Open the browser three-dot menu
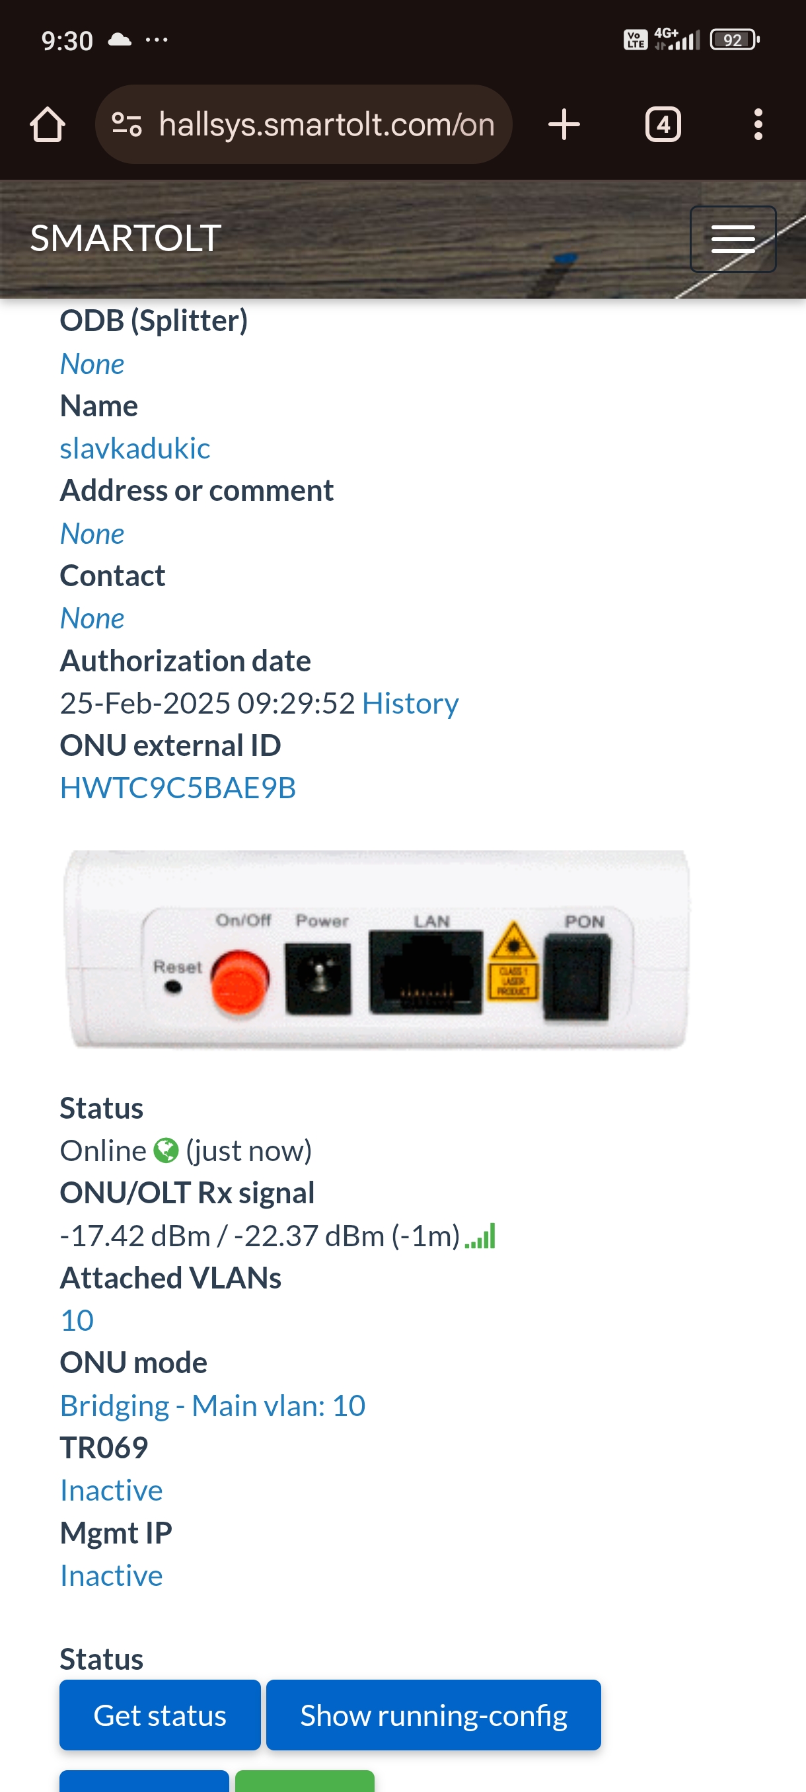Viewport: 806px width, 1792px height. [758, 126]
